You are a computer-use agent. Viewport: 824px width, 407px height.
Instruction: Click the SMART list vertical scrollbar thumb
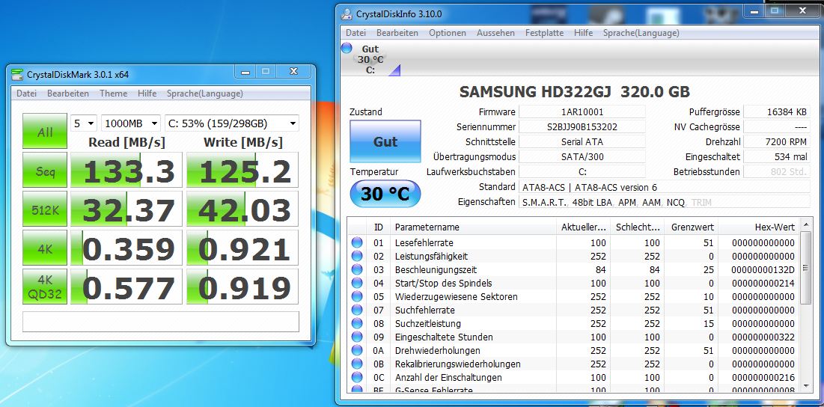pos(805,268)
